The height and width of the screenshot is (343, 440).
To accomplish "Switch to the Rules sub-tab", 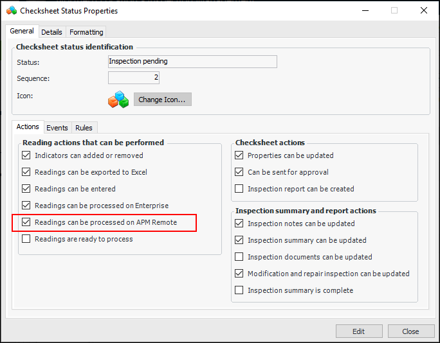I will point(84,128).
